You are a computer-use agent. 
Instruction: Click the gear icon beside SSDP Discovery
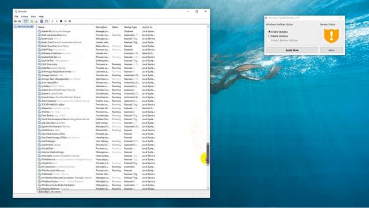pyautogui.click(x=39, y=64)
